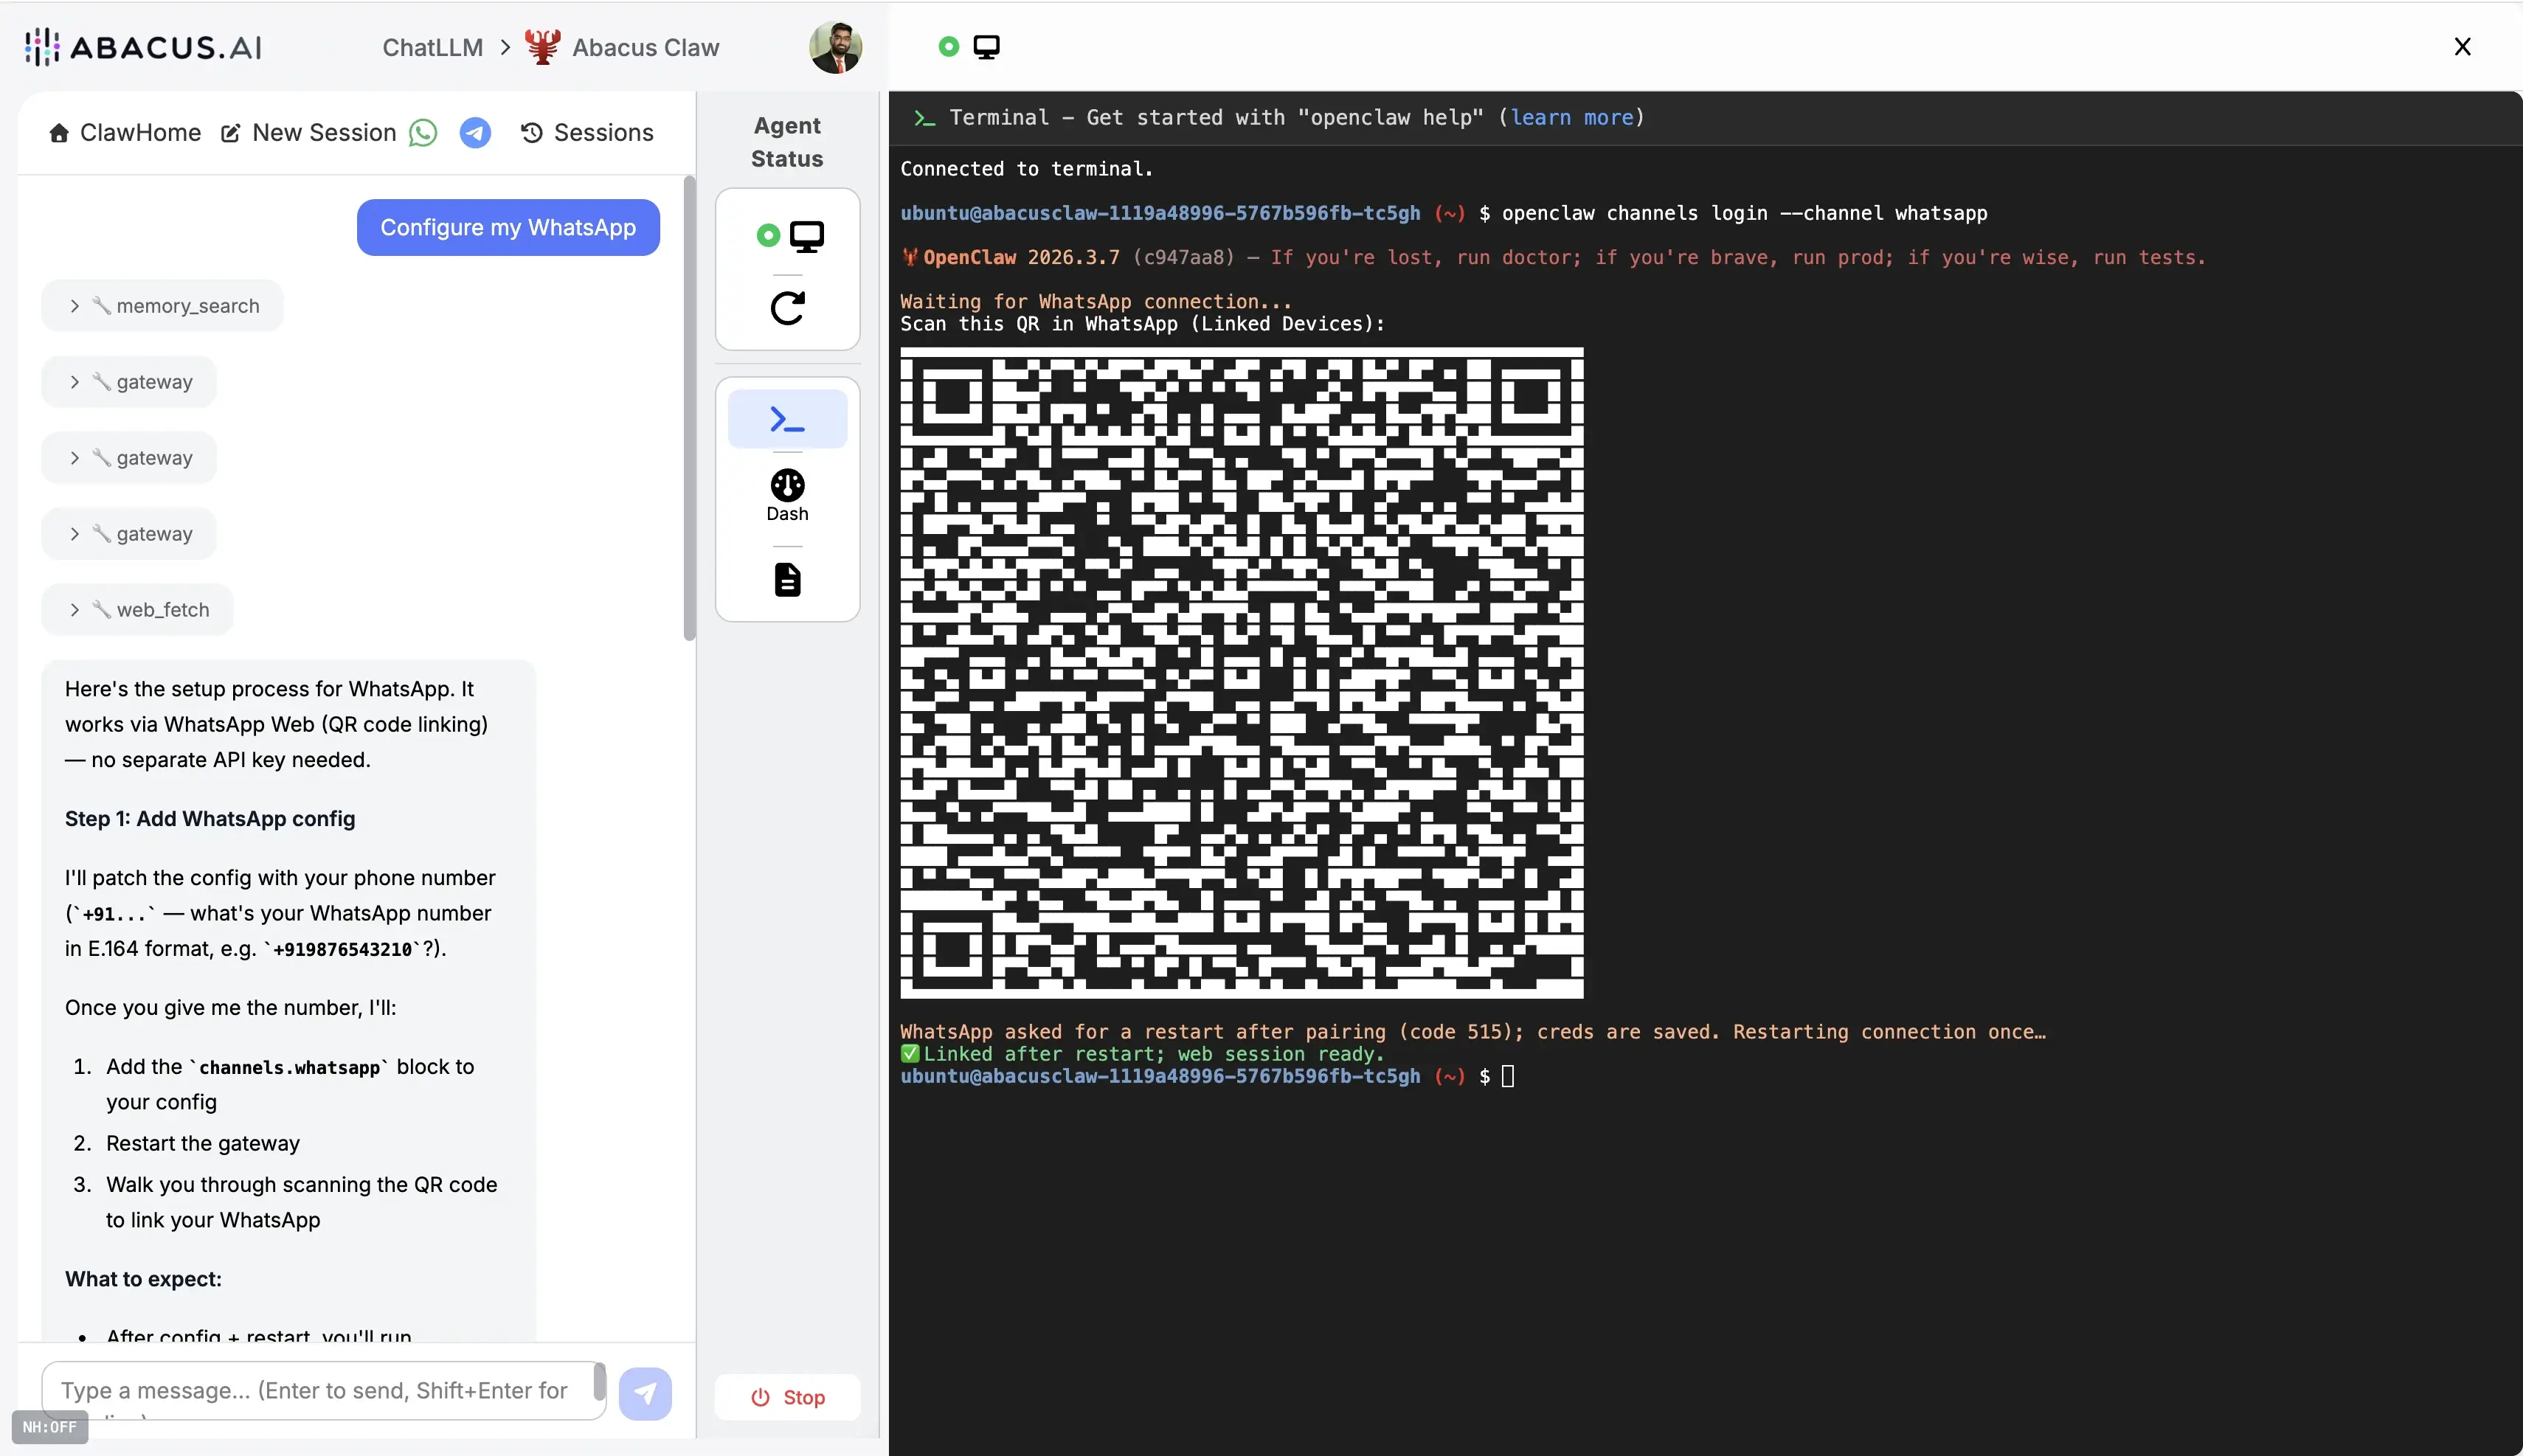Click the send message paper plane icon
The height and width of the screenshot is (1456, 2523).
pos(645,1393)
